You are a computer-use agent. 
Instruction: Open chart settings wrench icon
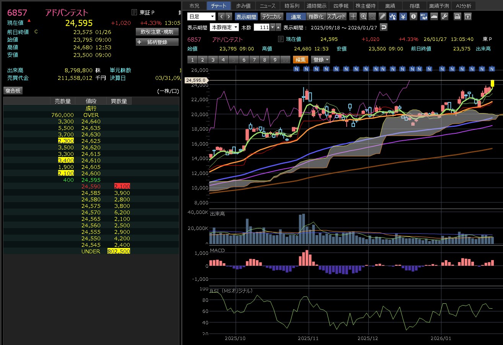[x=444, y=16]
